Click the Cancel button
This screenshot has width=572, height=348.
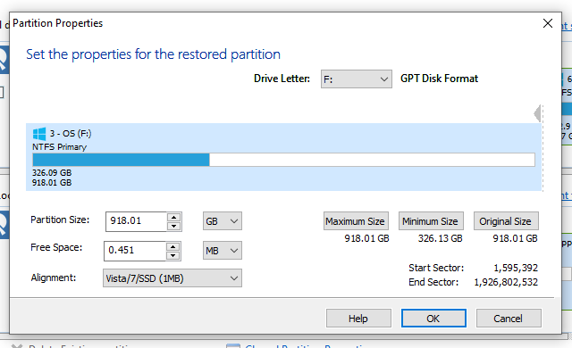(509, 319)
